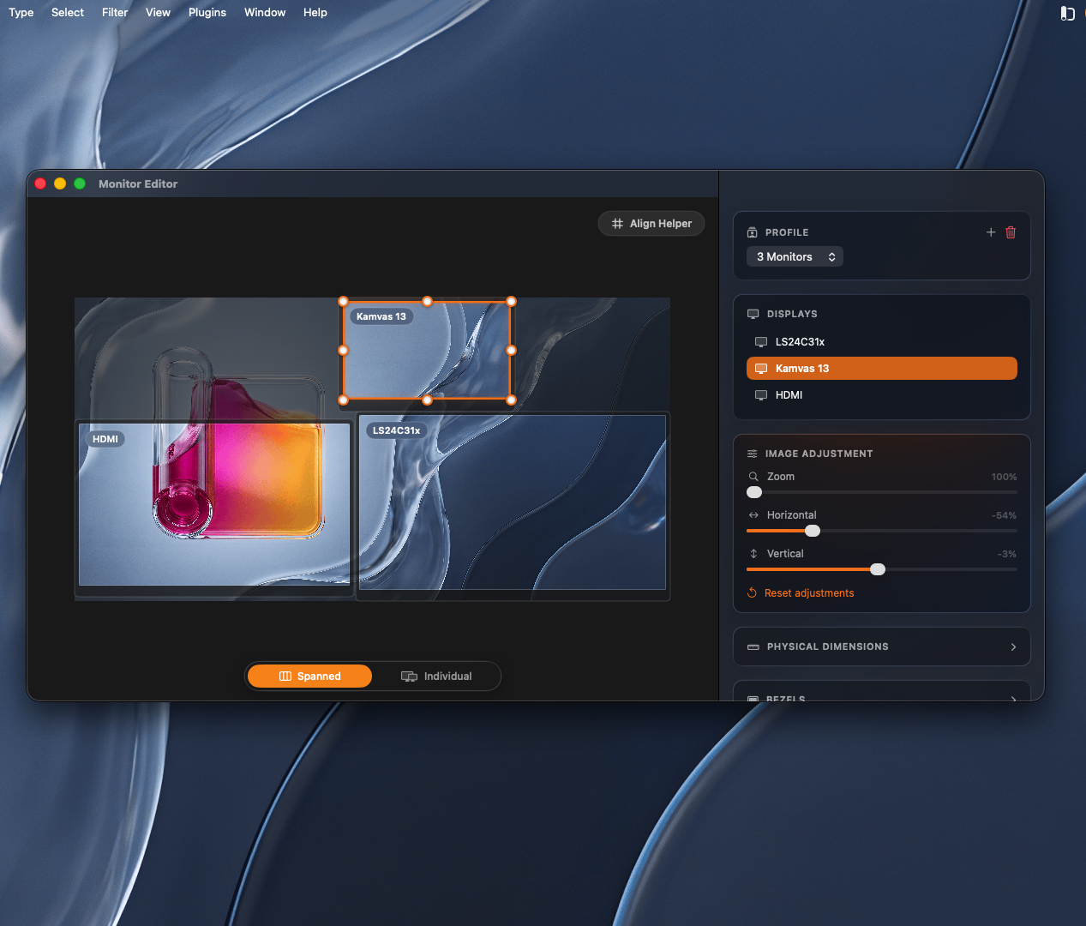Select LS24C31x in Displays list
This screenshot has height=926, width=1086.
(x=882, y=342)
